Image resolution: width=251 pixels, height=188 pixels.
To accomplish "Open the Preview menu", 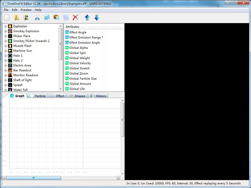I will [x=26, y=10].
